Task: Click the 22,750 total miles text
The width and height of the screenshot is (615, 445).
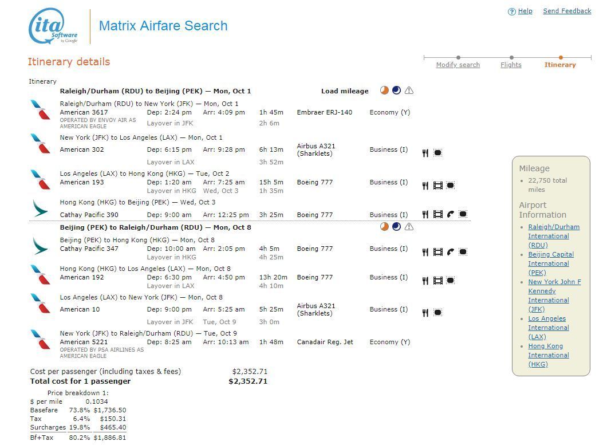Action: 547,185
